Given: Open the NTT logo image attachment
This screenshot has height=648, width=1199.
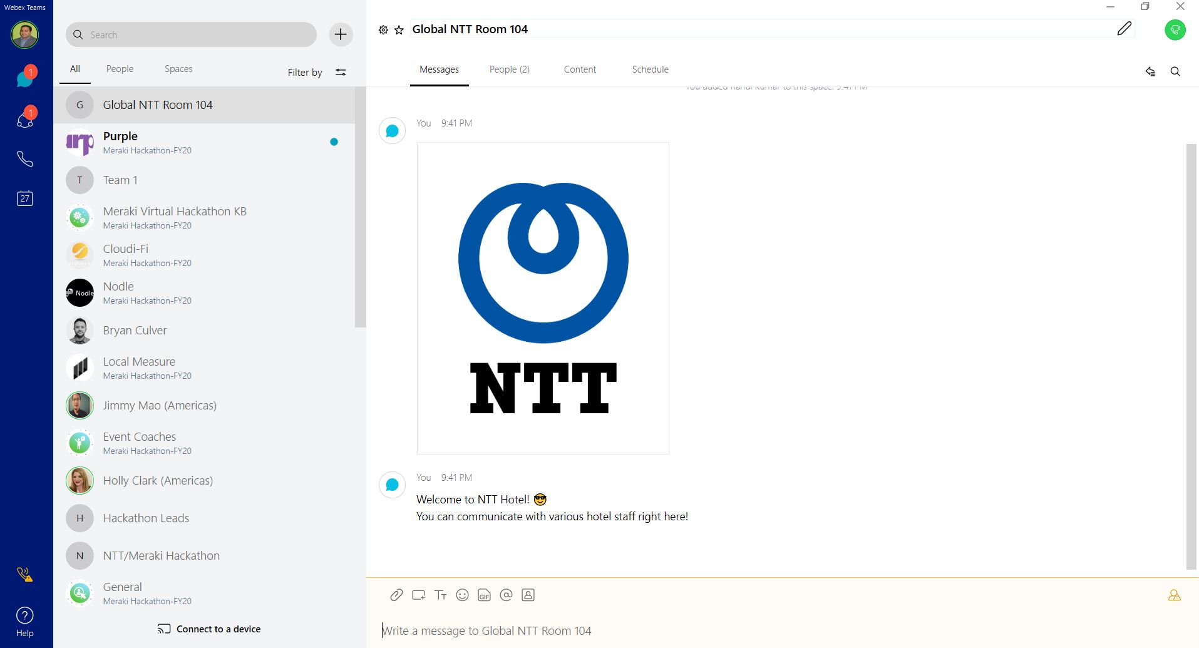Looking at the screenshot, I should click(543, 298).
